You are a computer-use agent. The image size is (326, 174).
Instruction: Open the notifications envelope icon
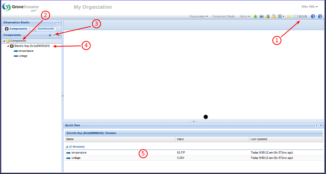tap(296, 16)
